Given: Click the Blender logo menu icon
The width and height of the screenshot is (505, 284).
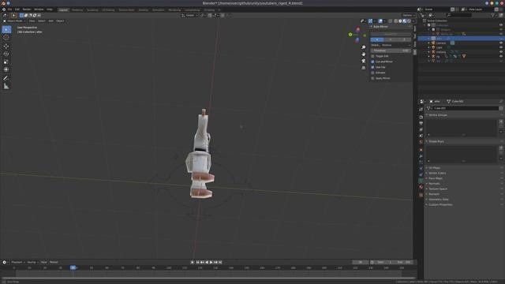Looking at the screenshot, I should point(4,9).
